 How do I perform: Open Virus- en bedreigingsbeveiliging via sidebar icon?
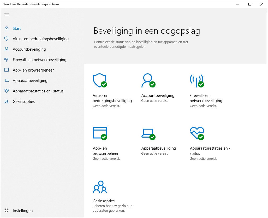6,39
